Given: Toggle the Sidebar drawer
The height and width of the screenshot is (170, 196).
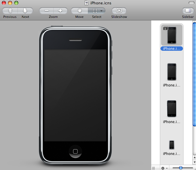Looking at the screenshot, I should pyautogui.click(x=188, y=11).
